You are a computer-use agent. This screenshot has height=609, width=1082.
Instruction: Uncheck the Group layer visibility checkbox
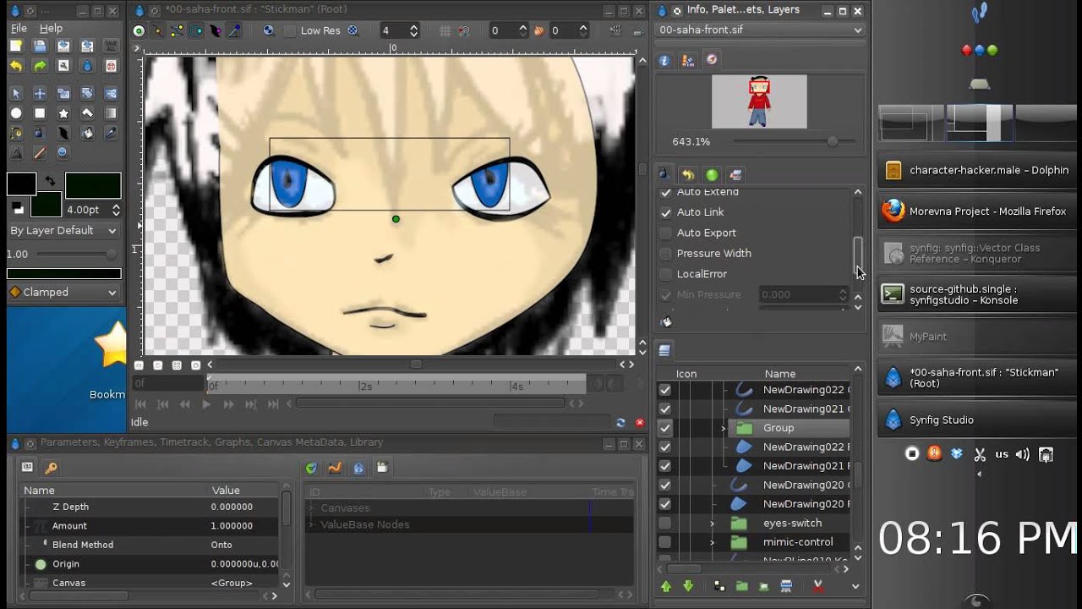[x=665, y=428]
